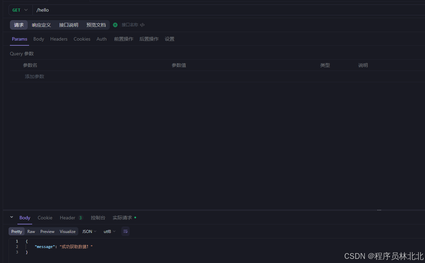Click the 添加参数 name field
The width and height of the screenshot is (425, 263).
click(35, 76)
